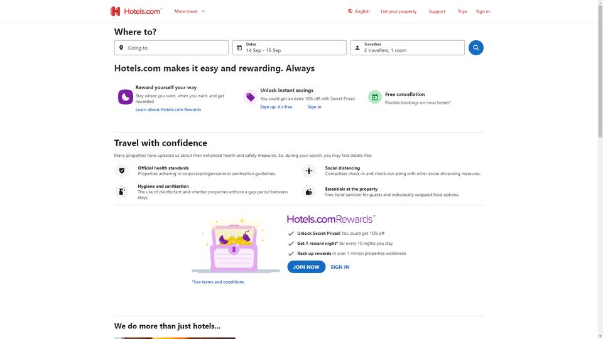Image resolution: width=603 pixels, height=339 pixels.
Task: Click the Social distancing heading
Action: tap(342, 168)
